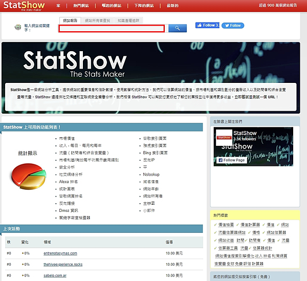Click the 統計圖表 feature list item
Viewport: 307px width, 281px height.
coord(67,189)
